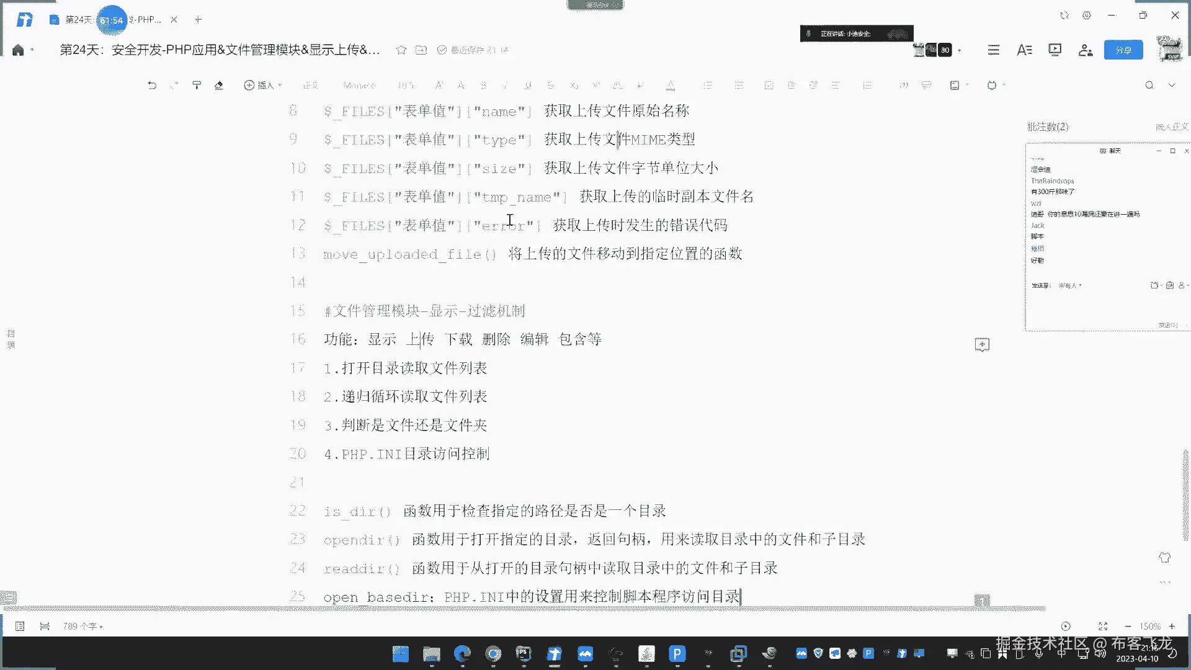Viewport: 1191px width, 670px height.
Task: Click the add comment icon beside text
Action: tap(982, 344)
